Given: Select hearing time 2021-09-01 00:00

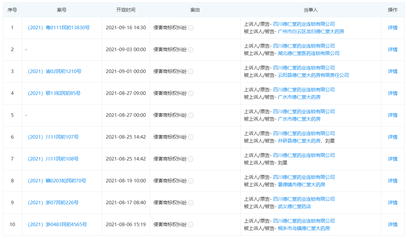Looking at the screenshot, I should (x=126, y=71).
